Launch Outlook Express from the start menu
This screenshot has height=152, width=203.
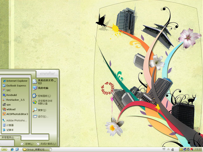click(15, 86)
